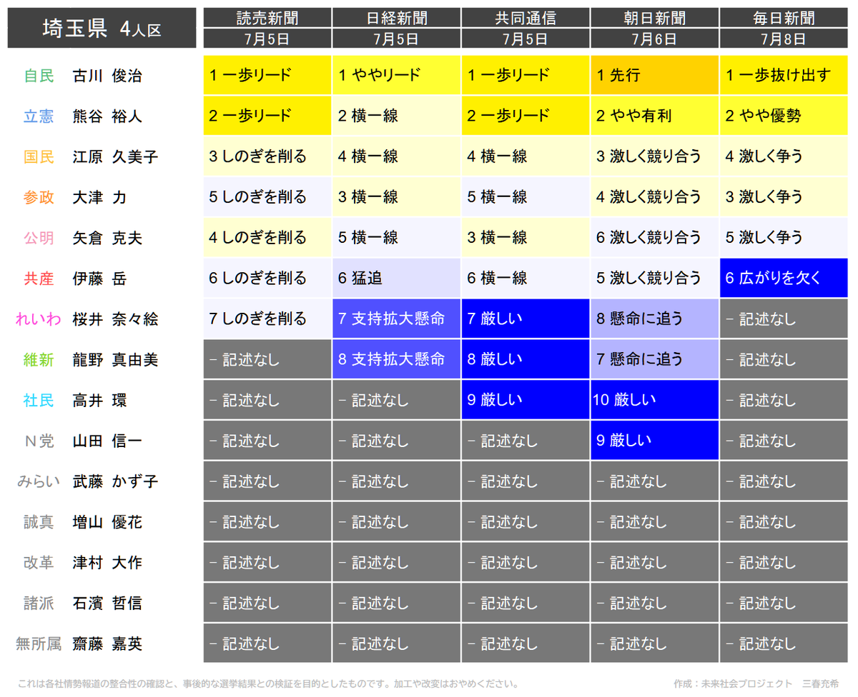
Task: Select the 日経新聞 column header
Action: [x=397, y=18]
